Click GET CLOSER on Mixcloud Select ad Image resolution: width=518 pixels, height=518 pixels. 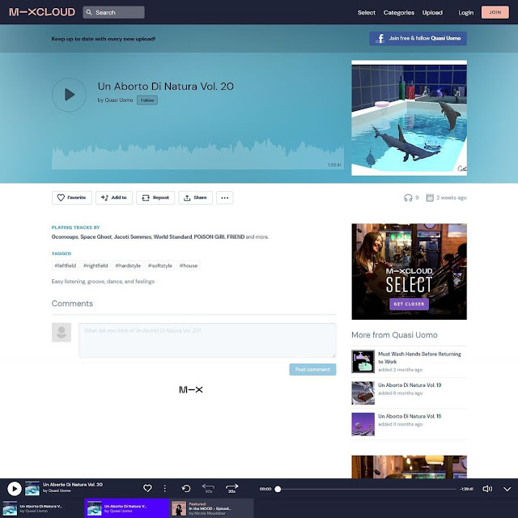pos(409,304)
